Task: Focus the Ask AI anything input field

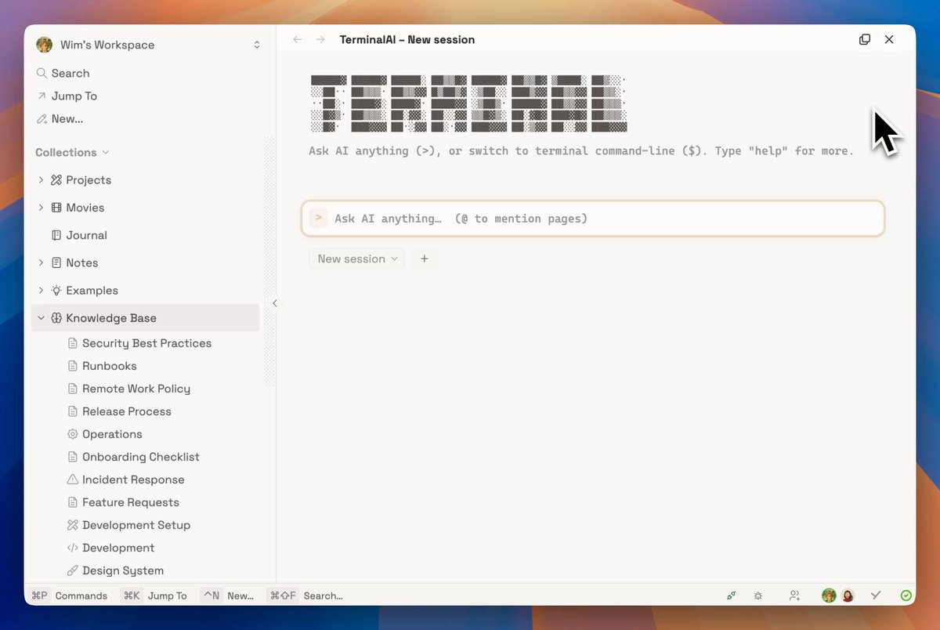Action: click(x=593, y=219)
